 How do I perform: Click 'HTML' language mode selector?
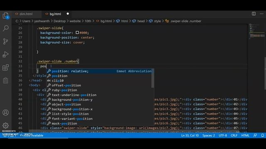click(245, 135)
